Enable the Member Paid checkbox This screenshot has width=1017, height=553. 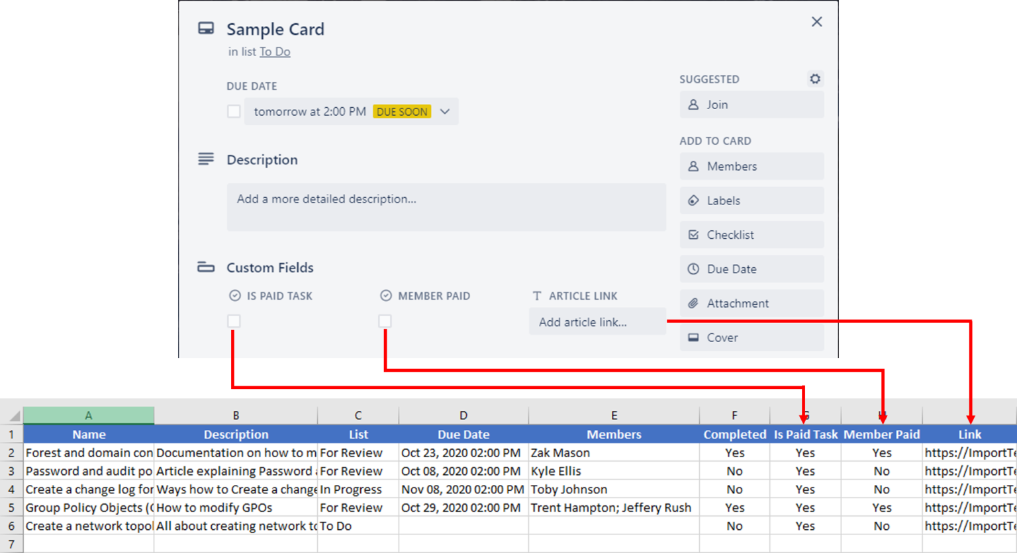(x=385, y=321)
